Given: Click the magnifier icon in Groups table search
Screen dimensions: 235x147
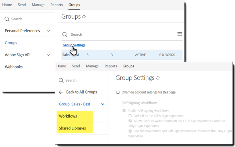Looking at the screenshot, I should [65, 34].
